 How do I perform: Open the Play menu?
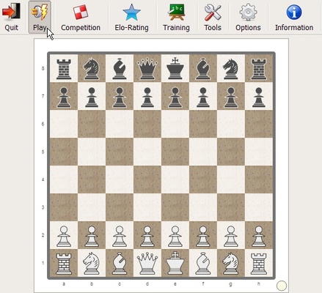(40, 18)
